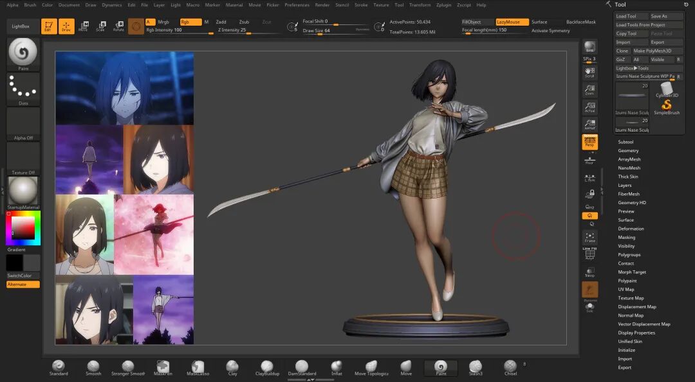The height and width of the screenshot is (382, 695).
Task: Click the BPR render icon
Action: (x=589, y=47)
